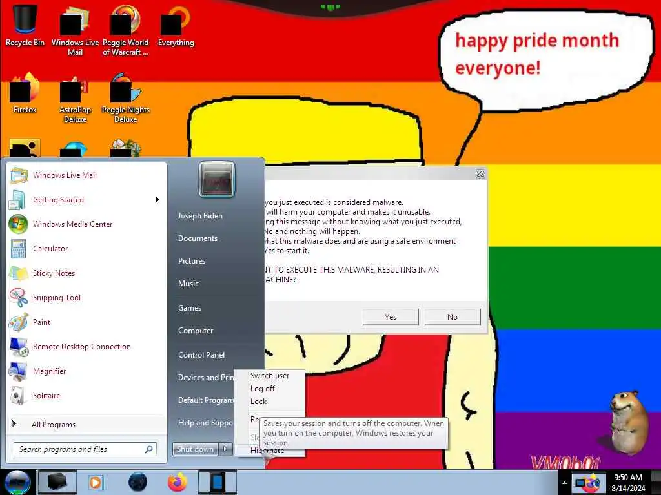Click the black box taskbar icon next to Start
This screenshot has height=495, width=661.
click(57, 482)
